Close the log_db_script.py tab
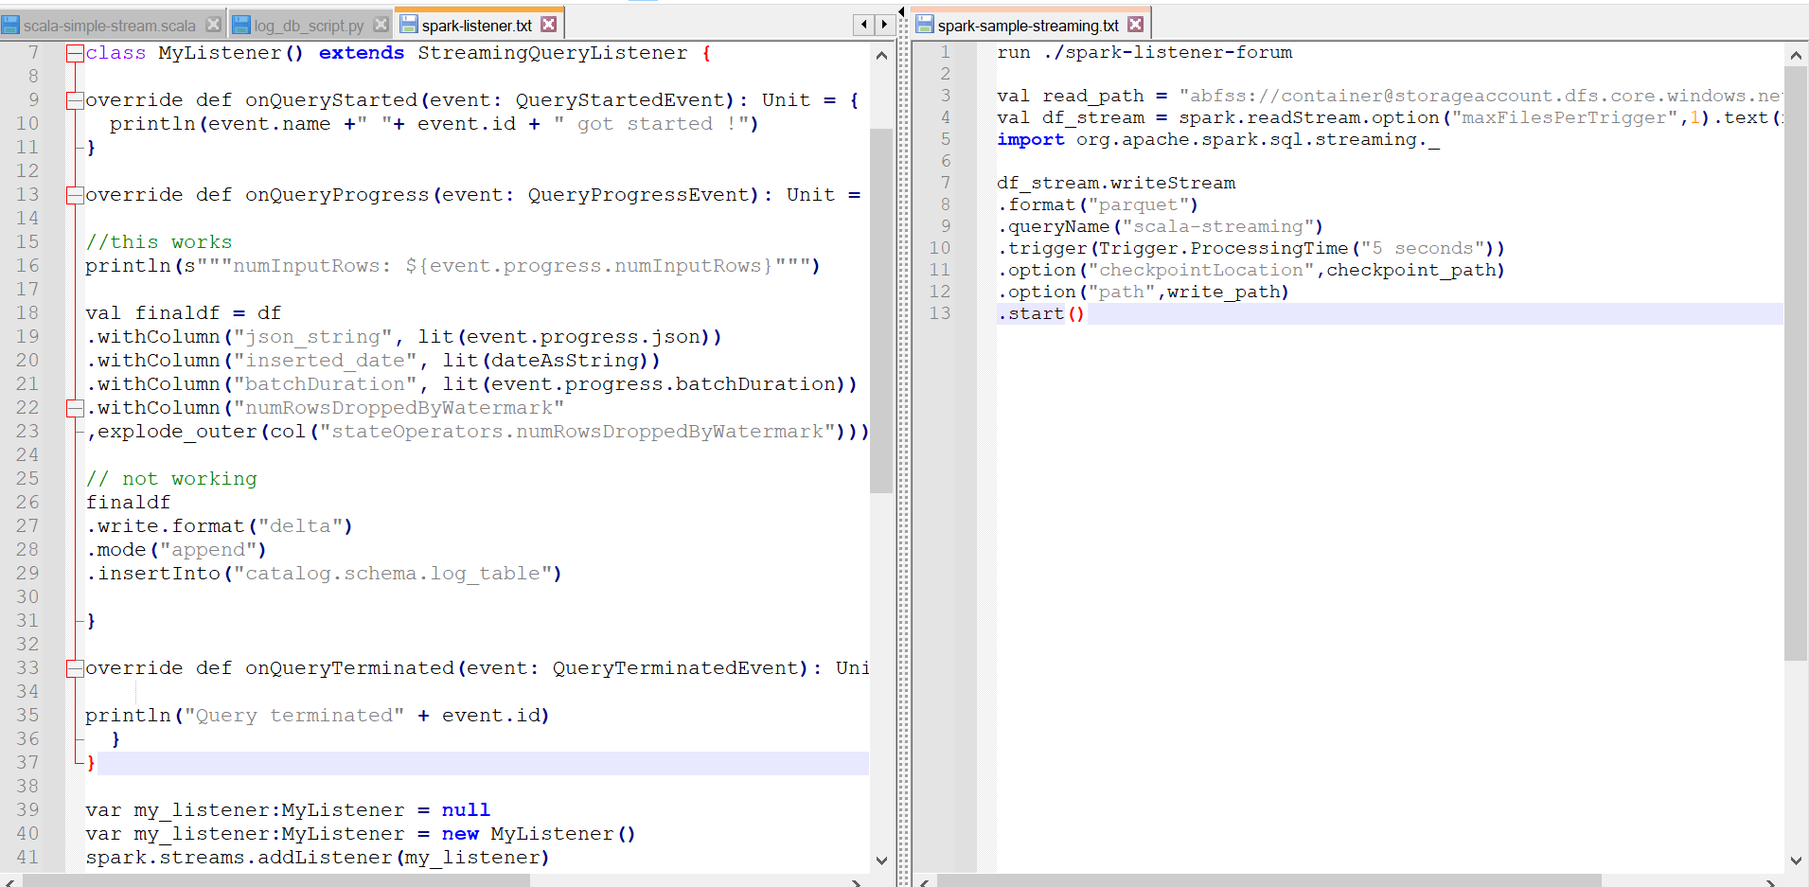Image resolution: width=1809 pixels, height=887 pixels. pos(381,25)
